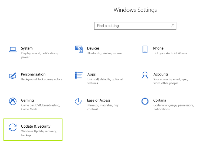The width and height of the screenshot is (203, 145).
Task: Click the Accounts person icon
Action: pyautogui.click(x=145, y=75)
